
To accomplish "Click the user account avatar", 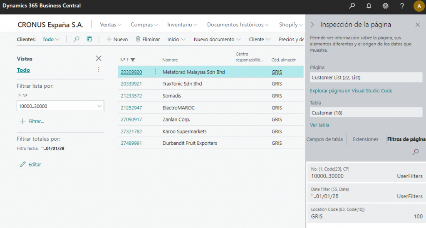I will click(x=418, y=6).
